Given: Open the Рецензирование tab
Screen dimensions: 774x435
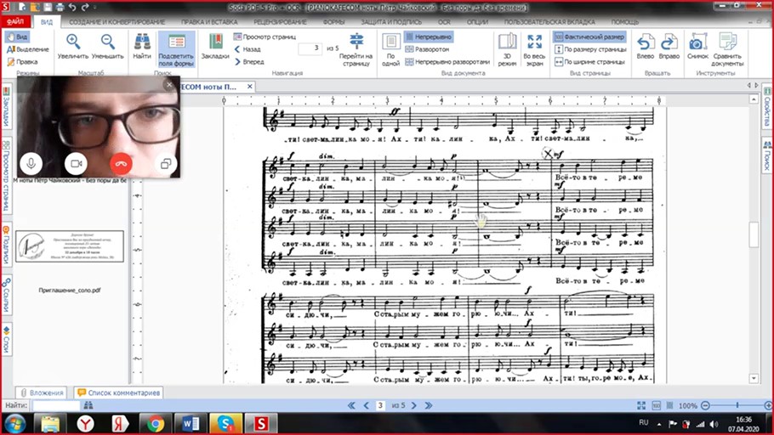Looking at the screenshot, I should 280,22.
